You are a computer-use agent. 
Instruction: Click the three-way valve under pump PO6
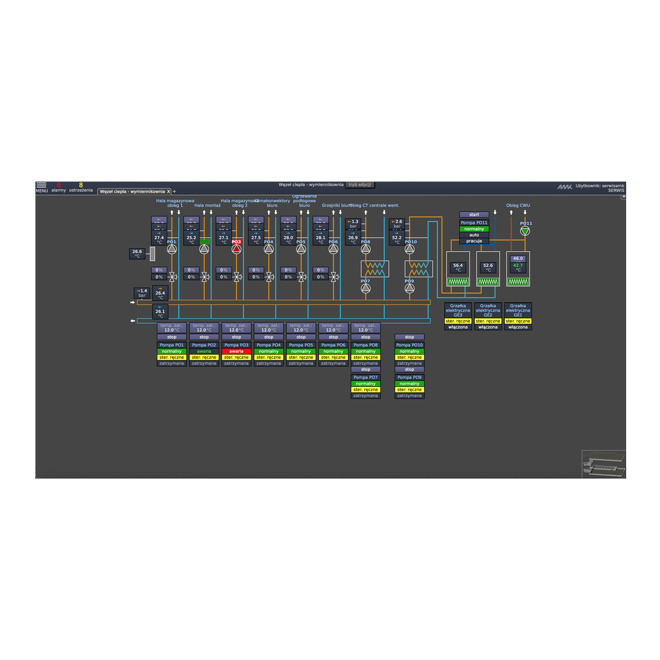click(334, 277)
